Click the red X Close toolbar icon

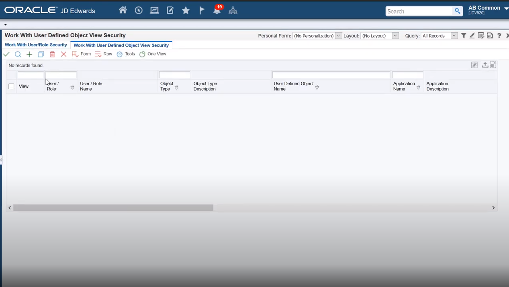[x=63, y=54]
